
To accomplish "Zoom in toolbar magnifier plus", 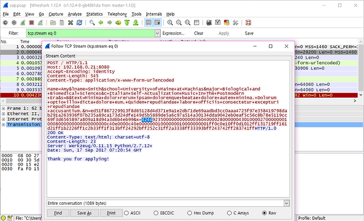I will [x=170, y=23].
